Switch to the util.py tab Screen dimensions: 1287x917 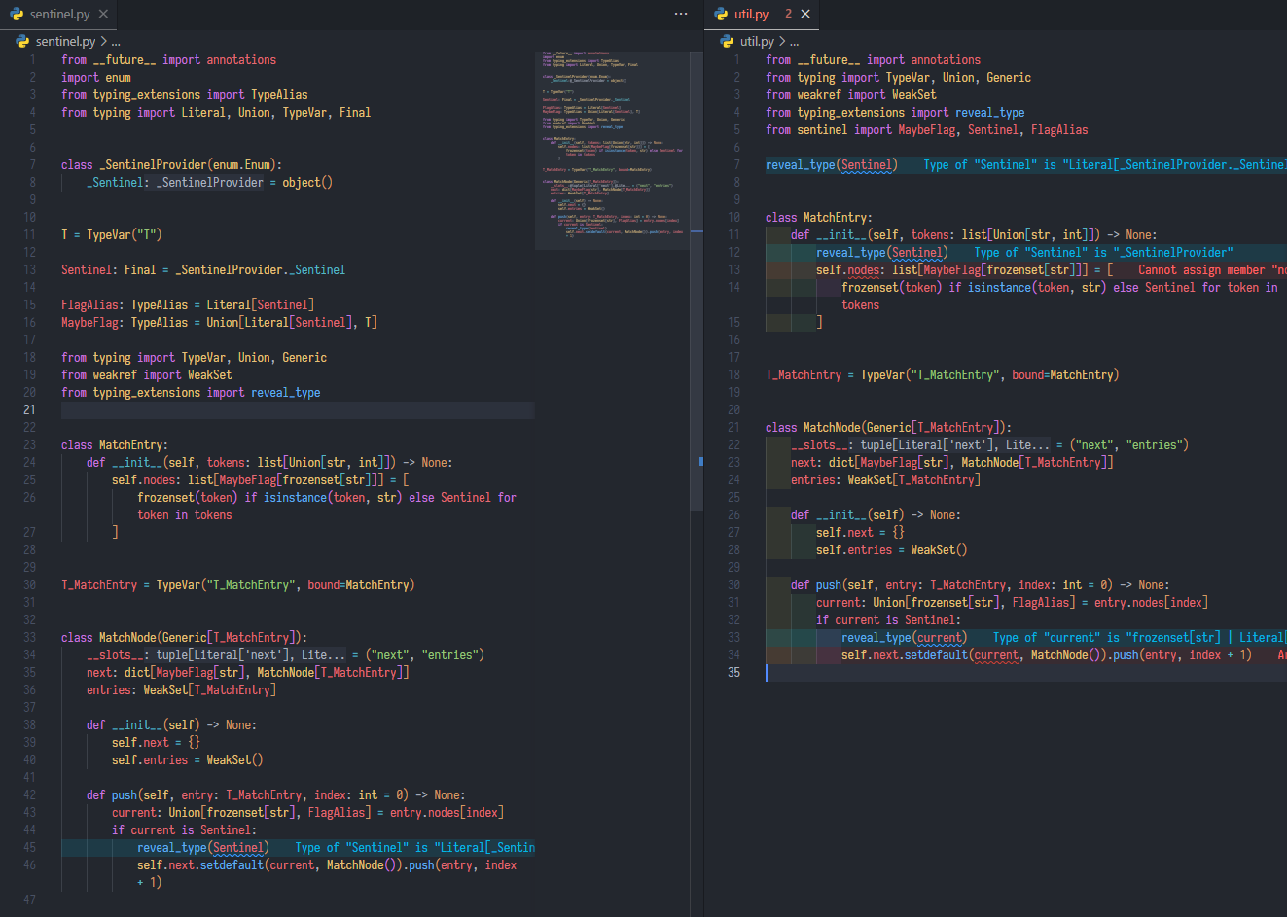point(754,16)
